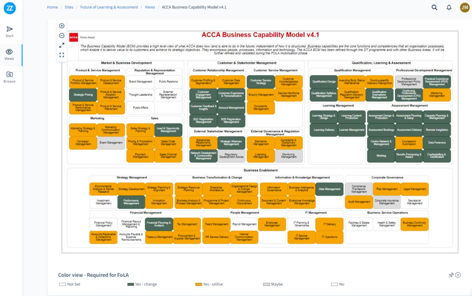Viewport: 472px width, 296px height.
Task: Click the Customer Service Strategy box
Action: [261, 82]
